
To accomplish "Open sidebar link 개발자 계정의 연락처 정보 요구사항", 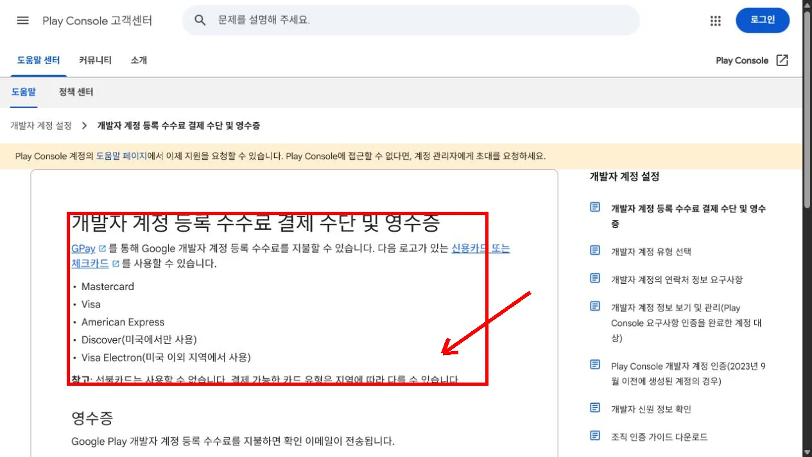I will pos(677,279).
